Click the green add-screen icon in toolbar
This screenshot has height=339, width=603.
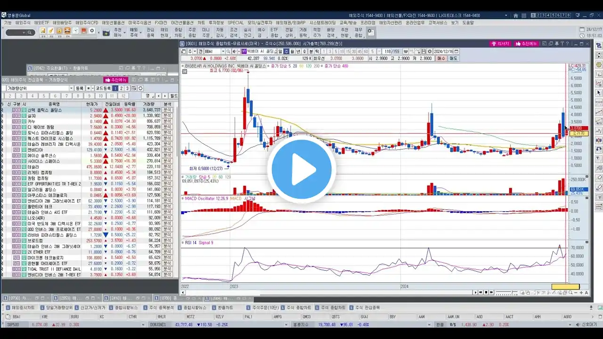coord(106,33)
